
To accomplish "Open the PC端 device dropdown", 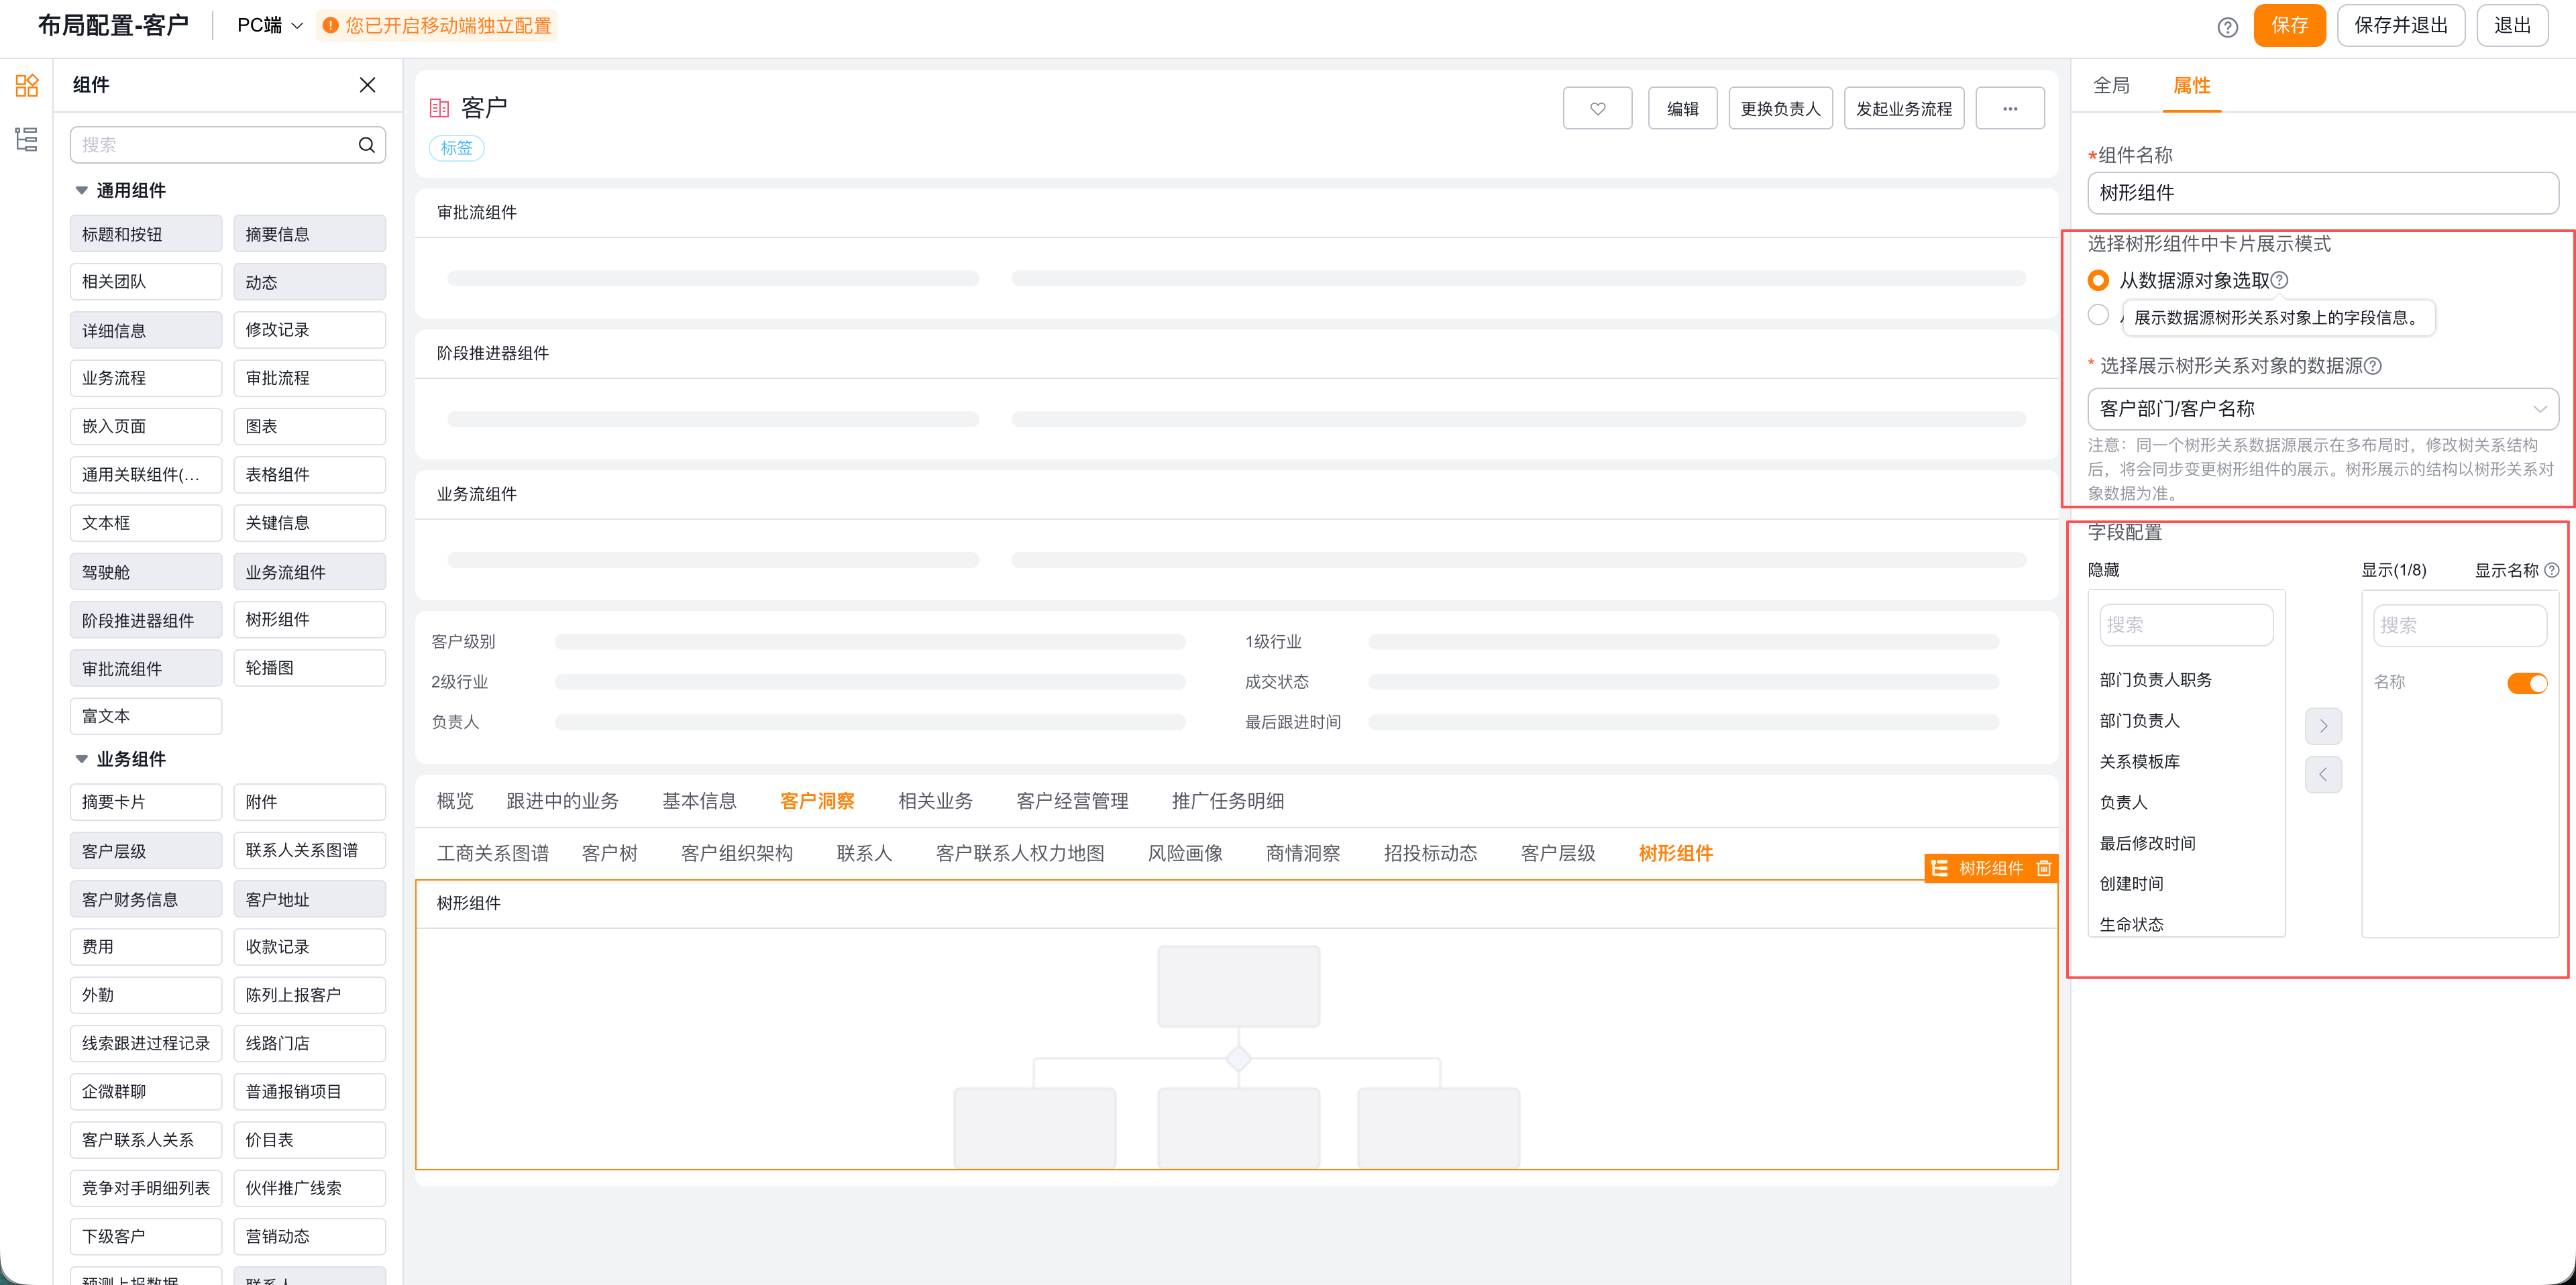I will 269,25.
